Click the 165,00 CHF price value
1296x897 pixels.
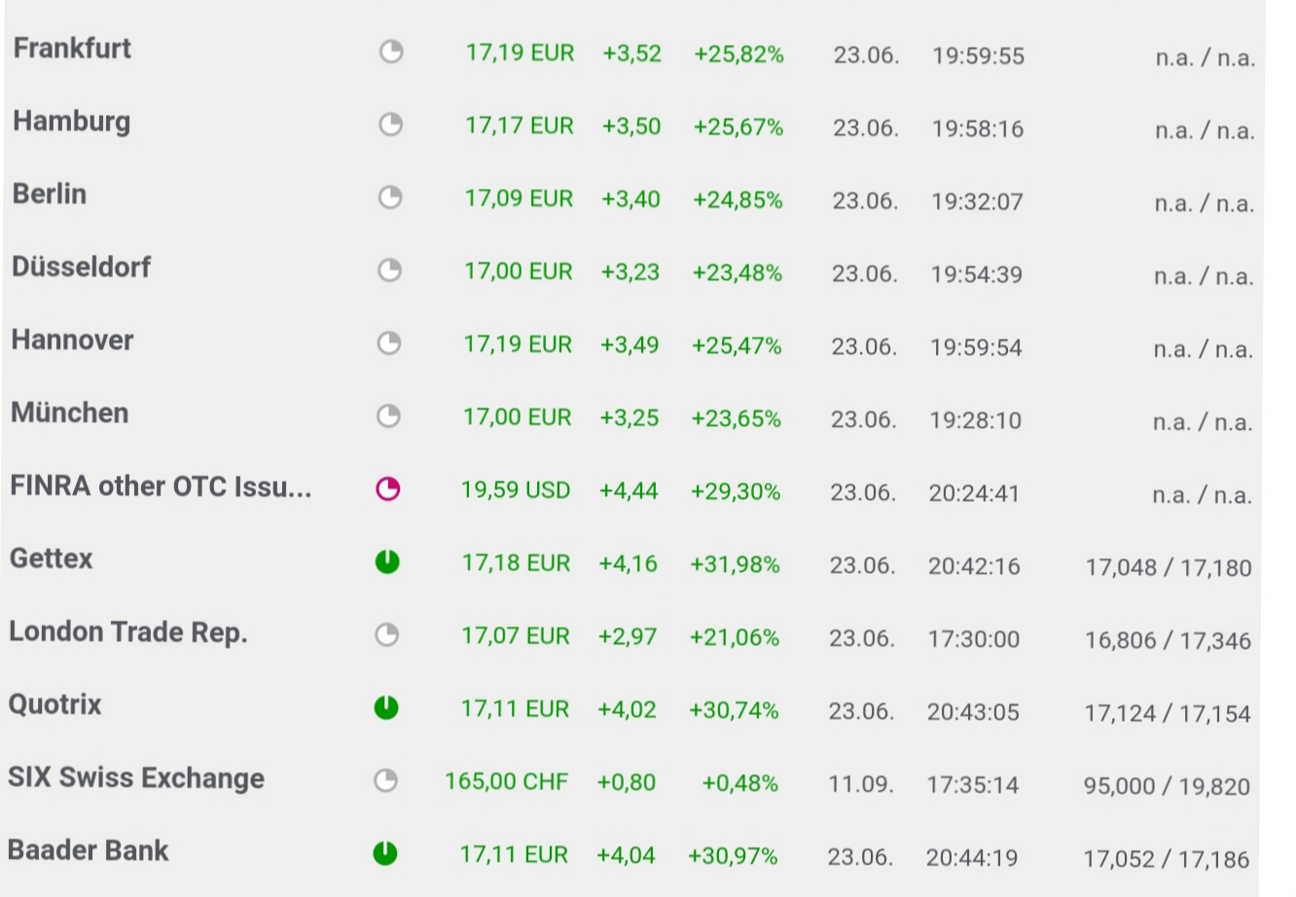pos(506,781)
